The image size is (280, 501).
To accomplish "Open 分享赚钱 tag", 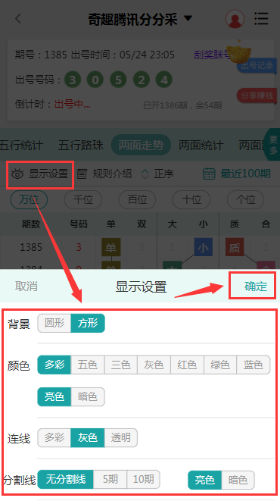I will pos(257,96).
